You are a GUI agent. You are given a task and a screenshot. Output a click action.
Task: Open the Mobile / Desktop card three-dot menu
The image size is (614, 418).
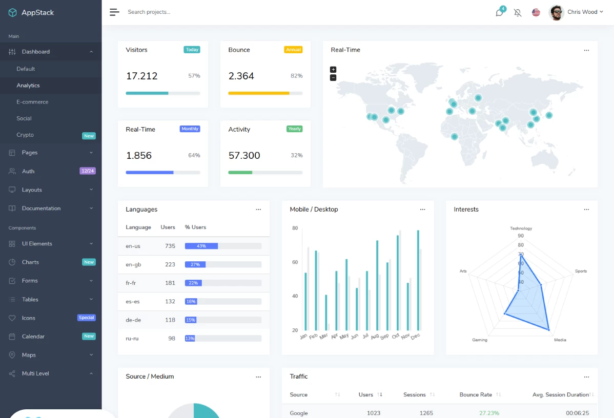point(422,210)
